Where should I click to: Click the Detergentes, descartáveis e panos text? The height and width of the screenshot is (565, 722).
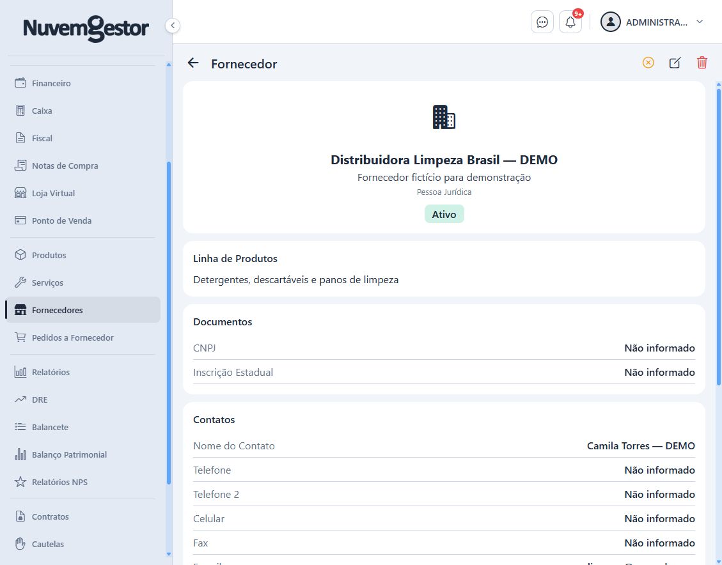295,280
